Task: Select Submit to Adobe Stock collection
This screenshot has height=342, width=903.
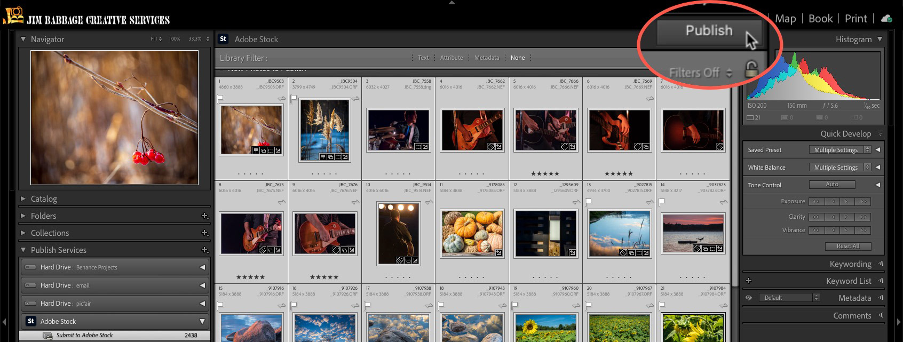Action: point(115,336)
